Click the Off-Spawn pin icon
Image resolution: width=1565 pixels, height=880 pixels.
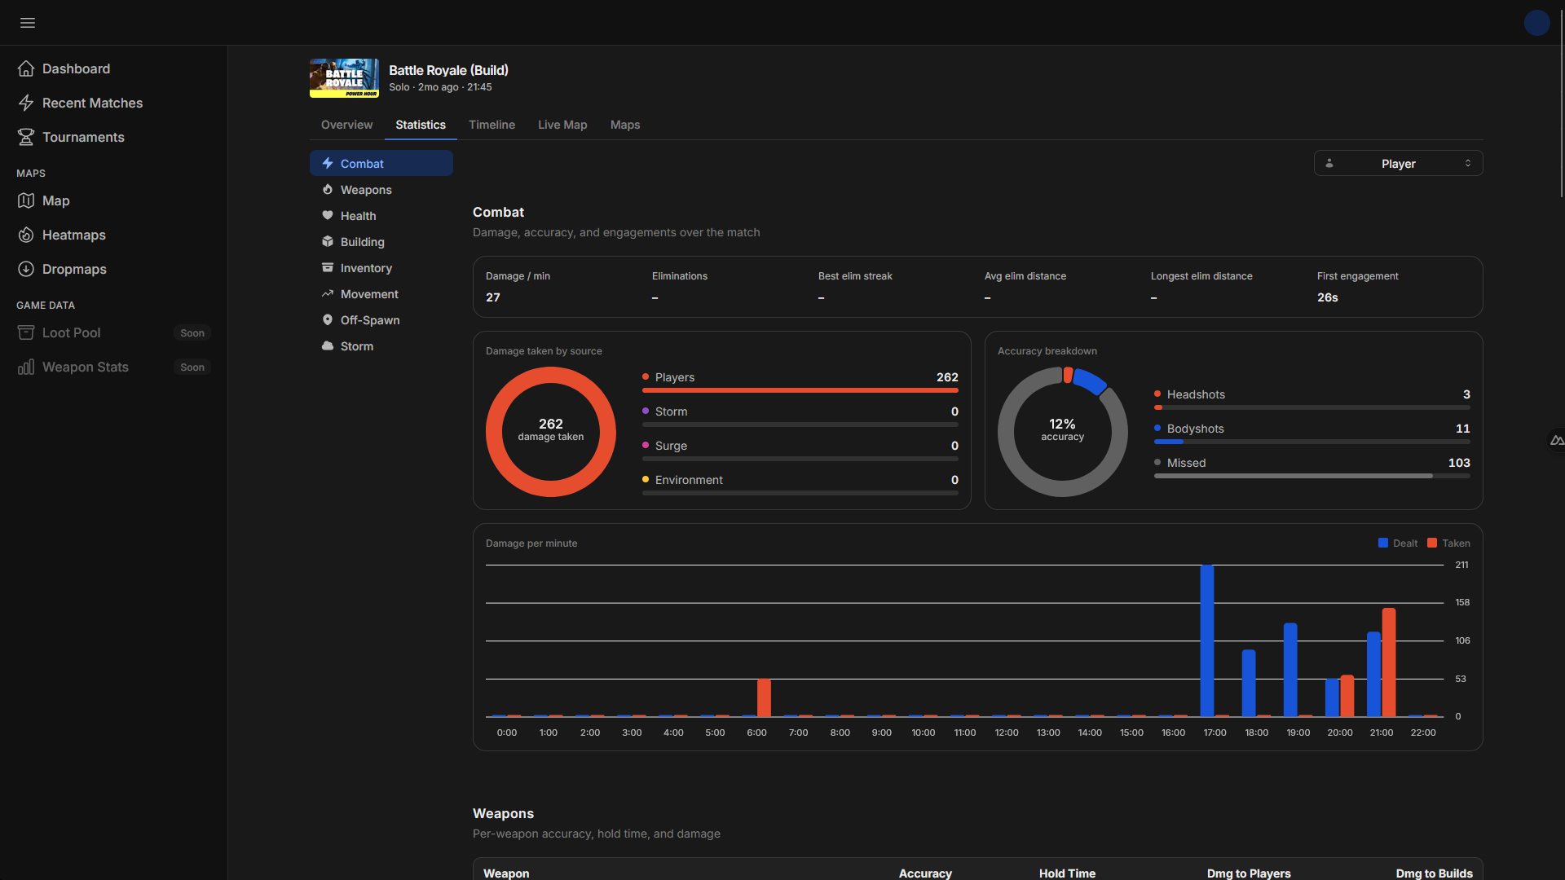[328, 320]
